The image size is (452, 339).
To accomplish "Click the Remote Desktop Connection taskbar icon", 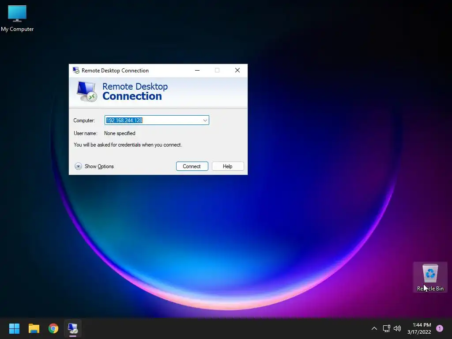I will tap(73, 328).
